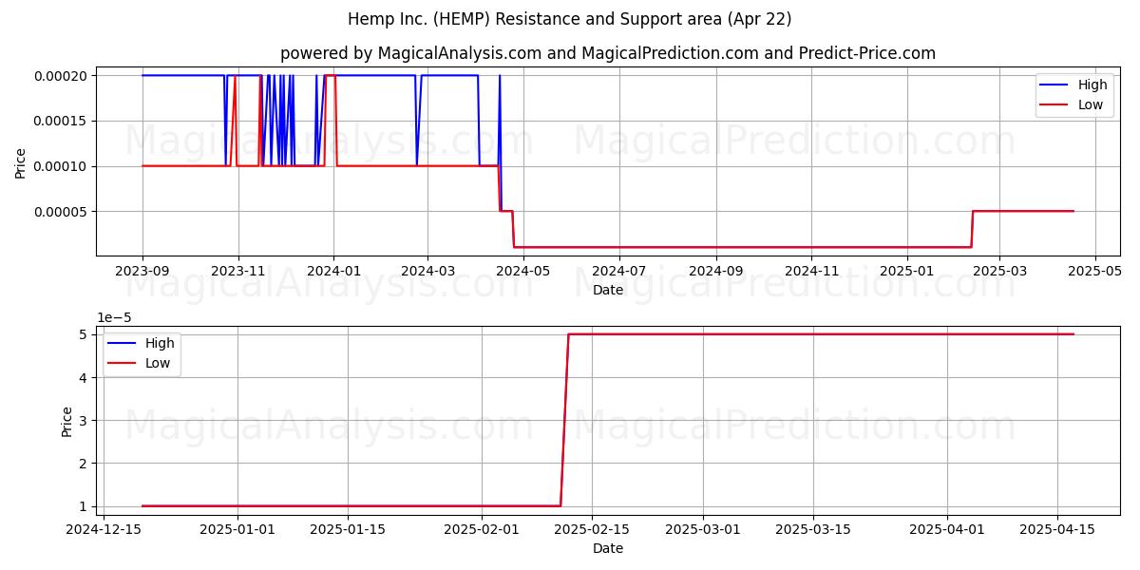The height and width of the screenshot is (570, 1140).
Task: Click the 2025-03-15 x-axis tick label
Action: pos(812,529)
